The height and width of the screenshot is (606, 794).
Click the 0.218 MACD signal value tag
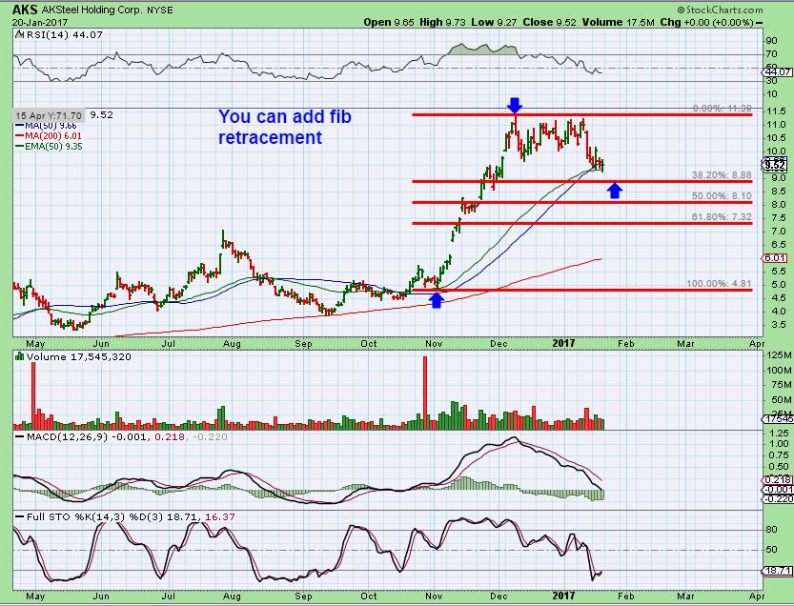(x=778, y=479)
